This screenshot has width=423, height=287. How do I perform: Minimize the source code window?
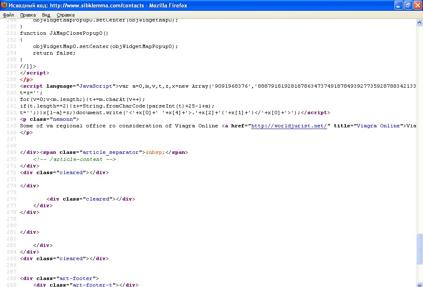(399, 5)
